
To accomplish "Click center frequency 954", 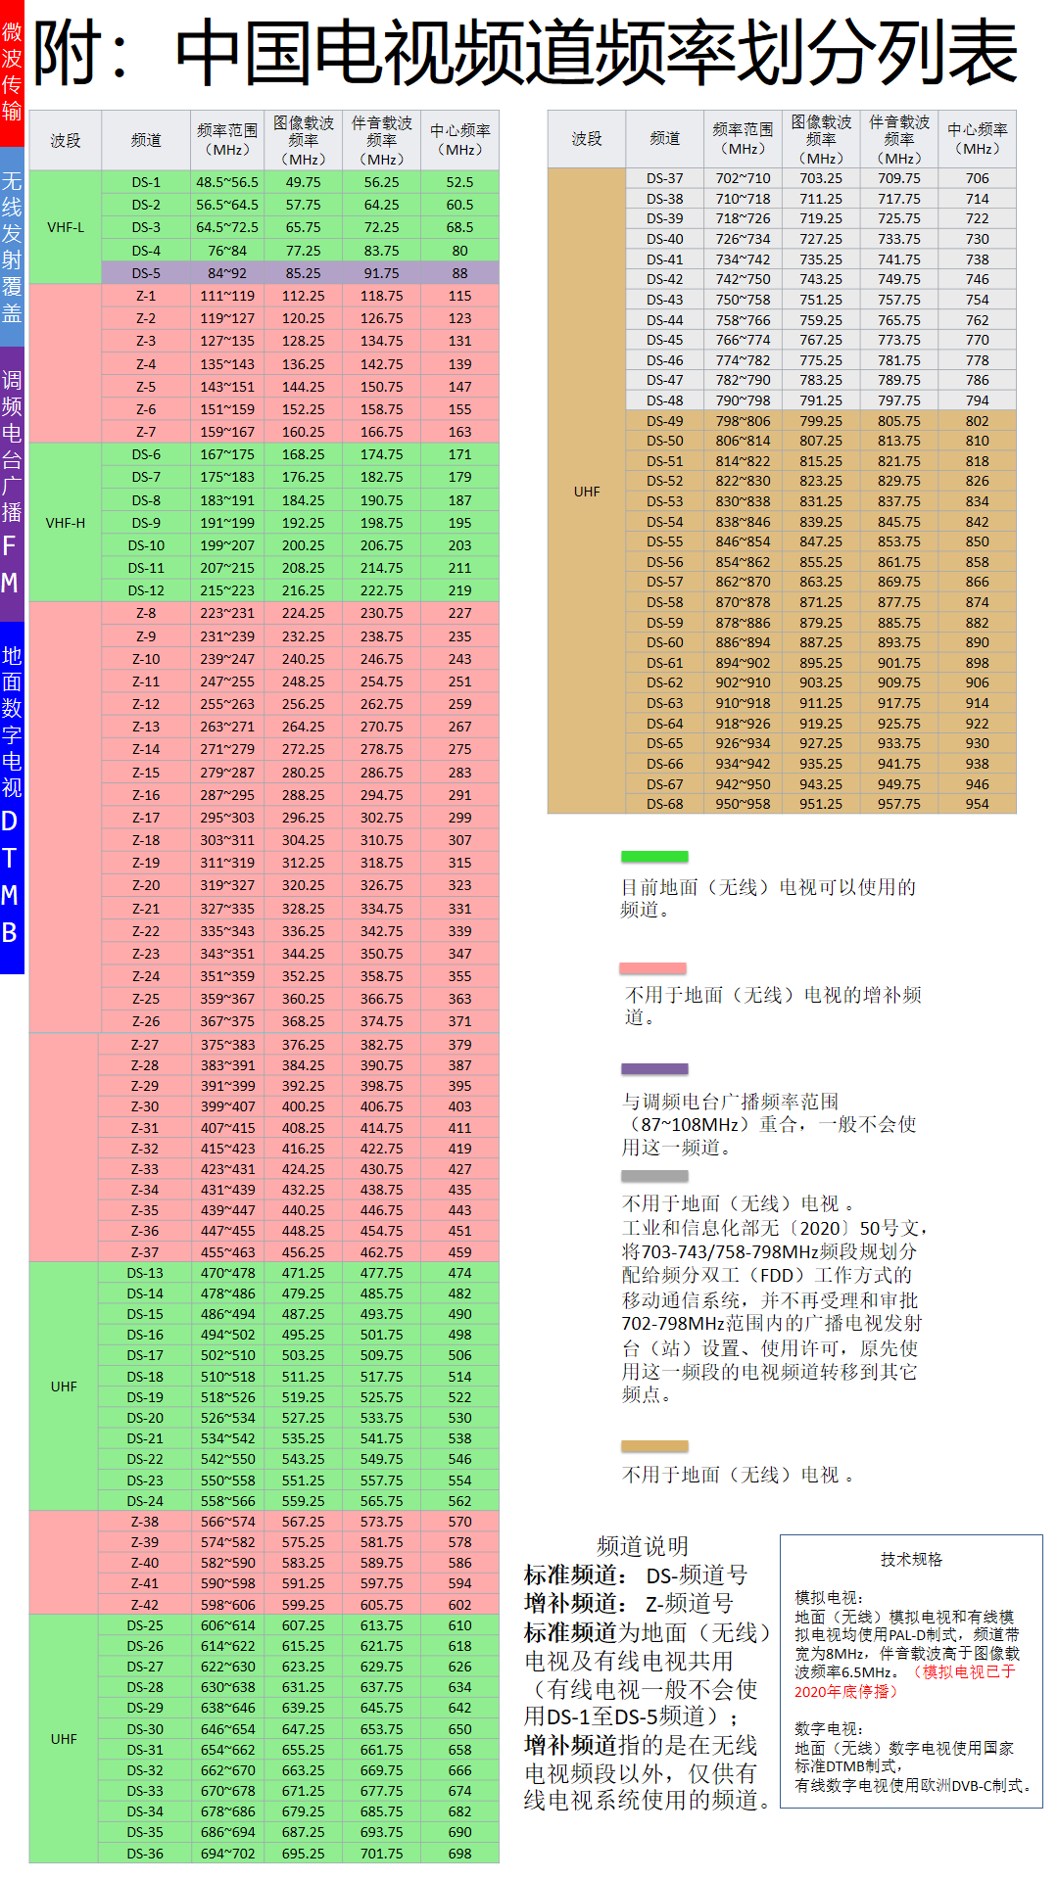I will point(977,804).
